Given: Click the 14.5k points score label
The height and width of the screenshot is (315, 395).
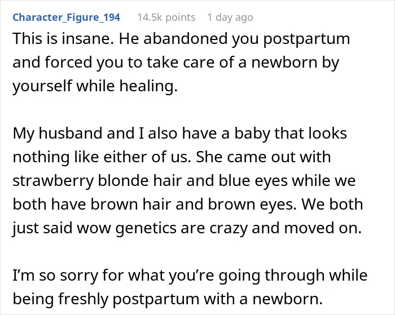Looking at the screenshot, I should coord(166,17).
